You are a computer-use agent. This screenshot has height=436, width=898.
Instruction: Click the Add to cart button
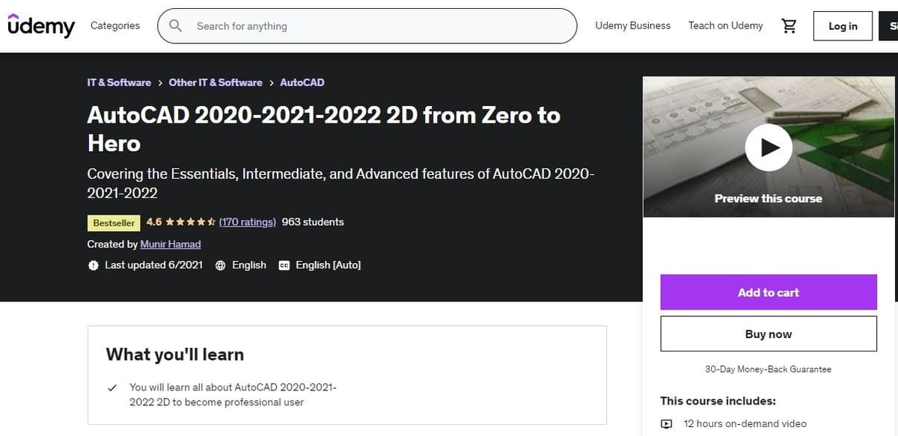769,292
